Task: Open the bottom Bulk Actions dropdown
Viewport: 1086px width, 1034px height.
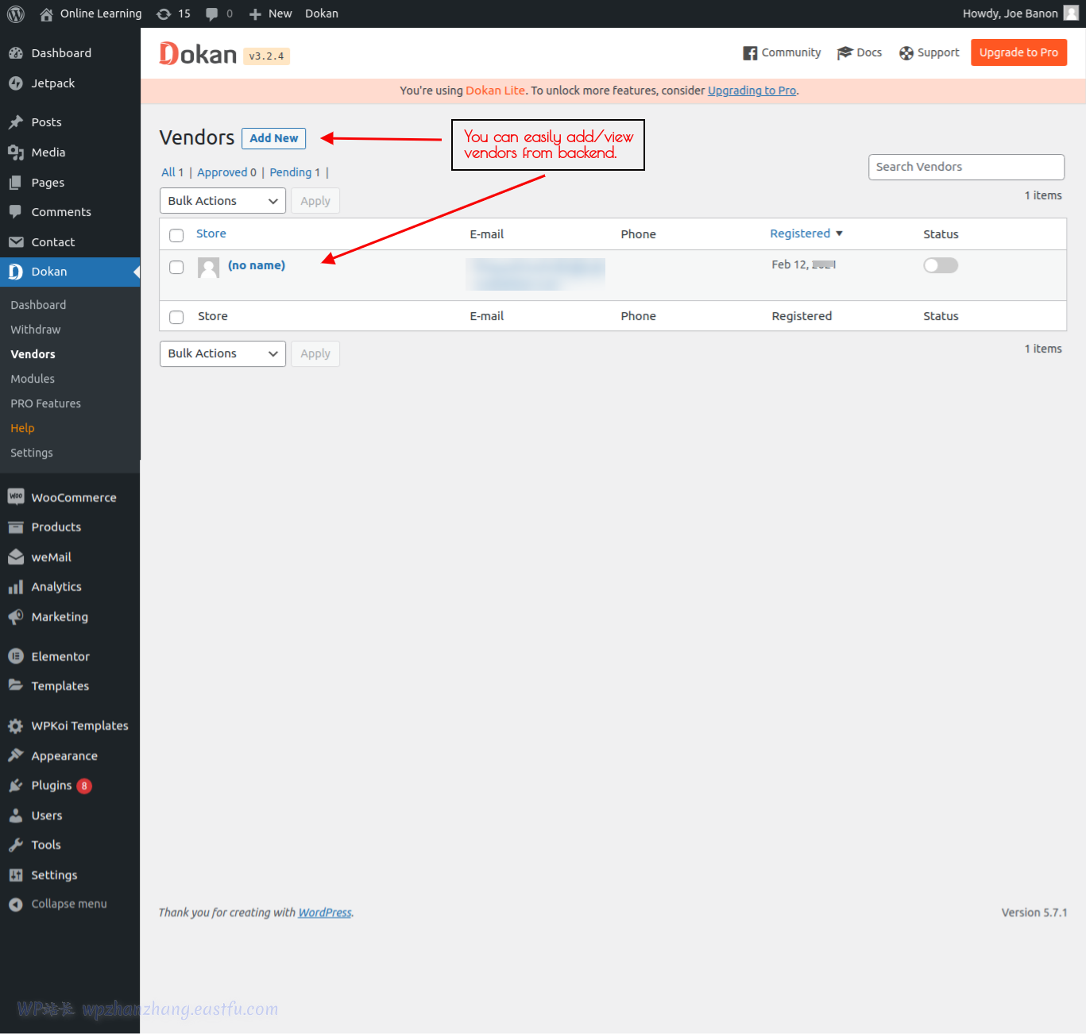Action: point(222,353)
